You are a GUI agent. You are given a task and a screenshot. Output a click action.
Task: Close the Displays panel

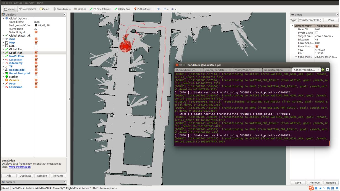click(65, 15)
